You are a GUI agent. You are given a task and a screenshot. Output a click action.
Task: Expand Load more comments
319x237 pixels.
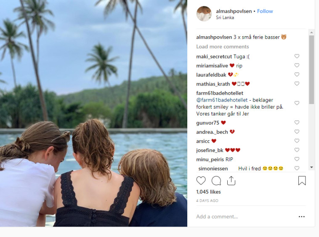click(x=222, y=47)
